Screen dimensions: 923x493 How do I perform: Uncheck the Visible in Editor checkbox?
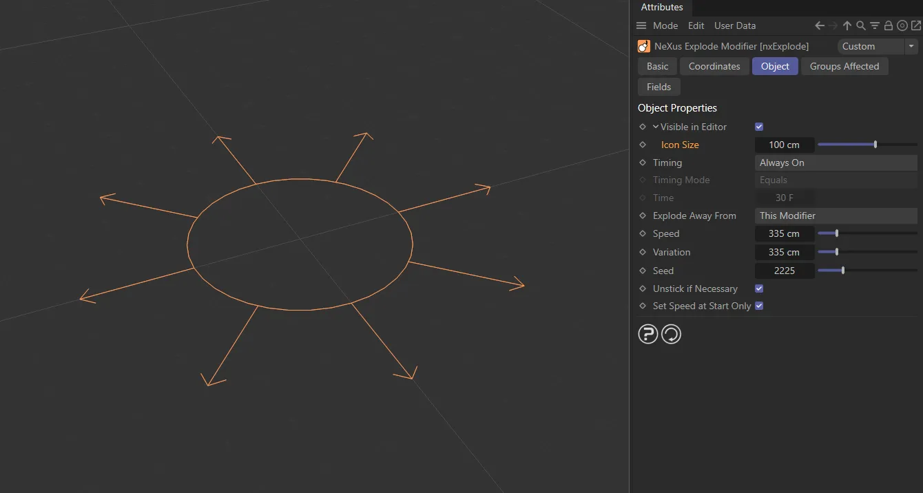pyautogui.click(x=759, y=127)
